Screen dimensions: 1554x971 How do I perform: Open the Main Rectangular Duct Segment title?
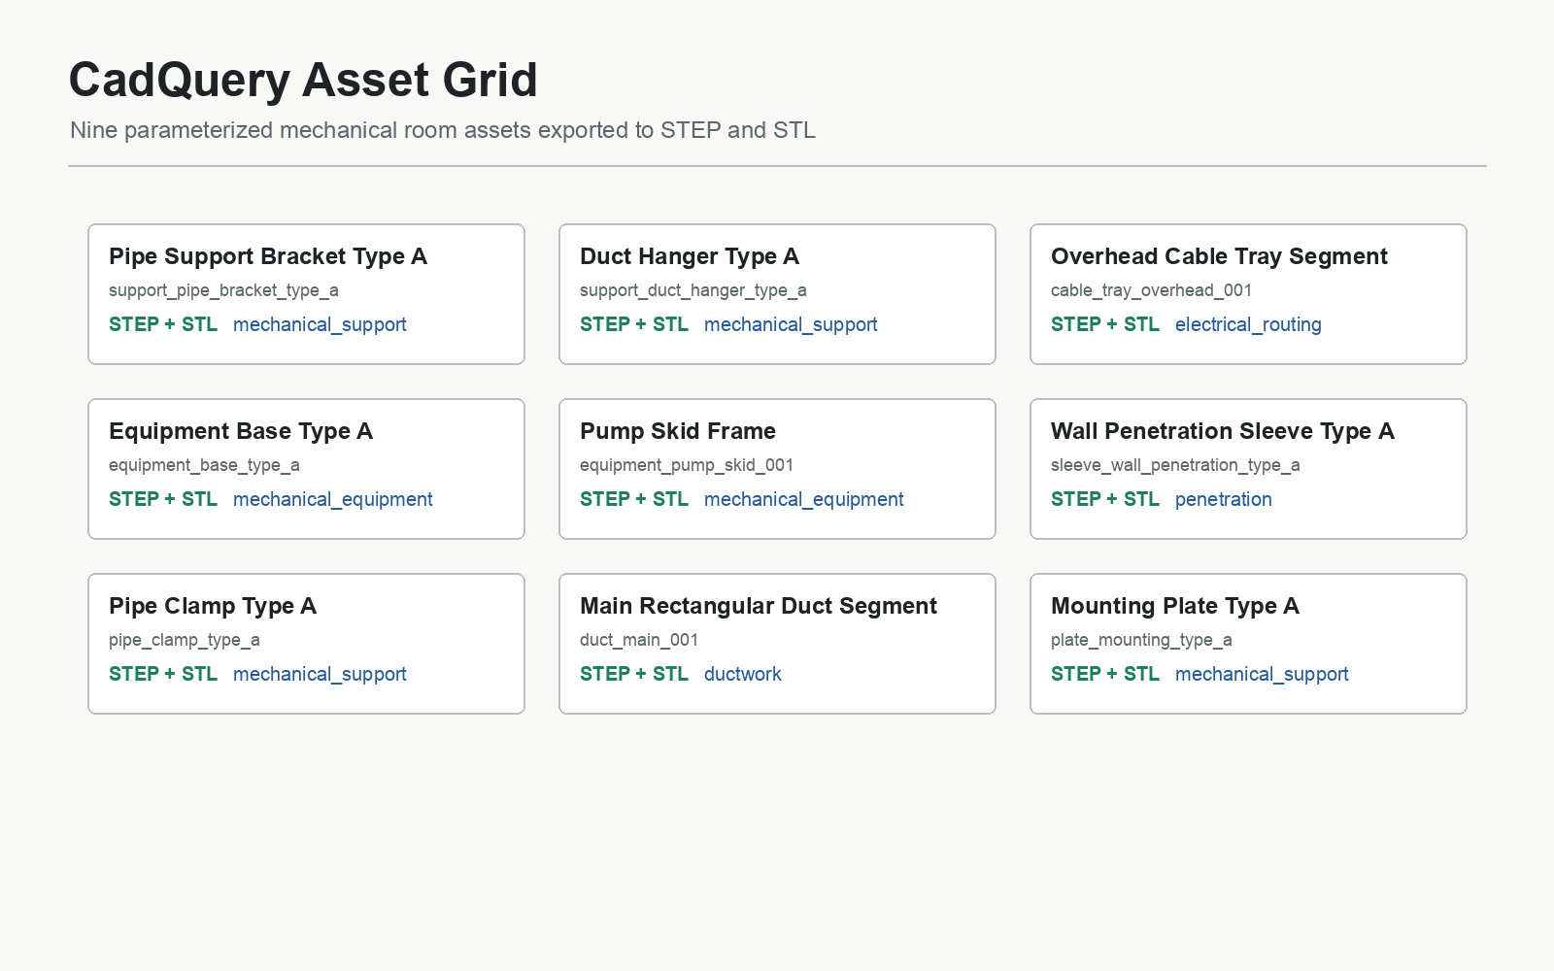(759, 606)
